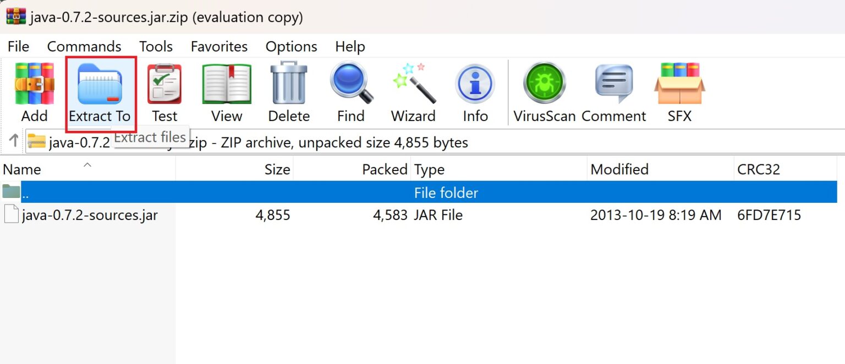Image resolution: width=845 pixels, height=364 pixels.
Task: Select java-0.7.2-sources.jar file
Action: [x=90, y=215]
